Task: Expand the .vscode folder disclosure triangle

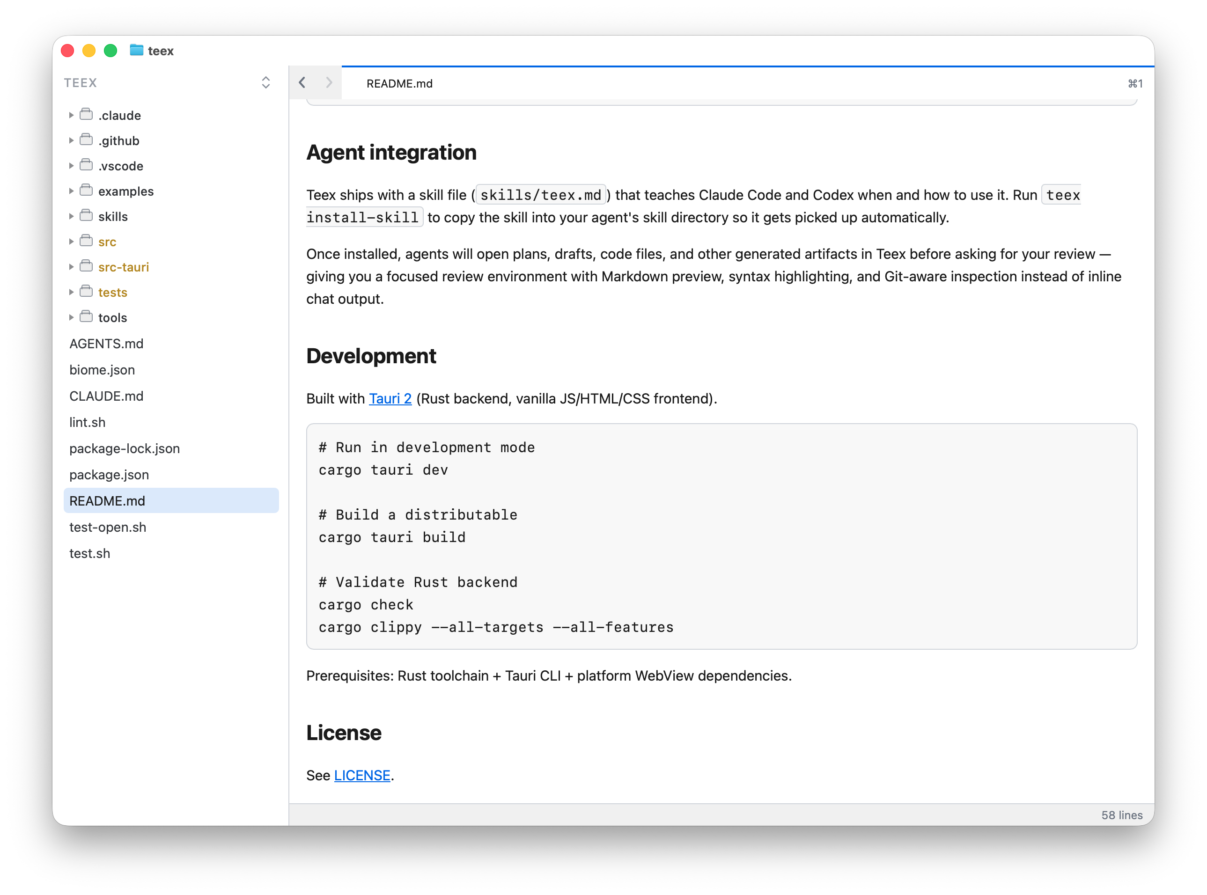Action: point(71,166)
